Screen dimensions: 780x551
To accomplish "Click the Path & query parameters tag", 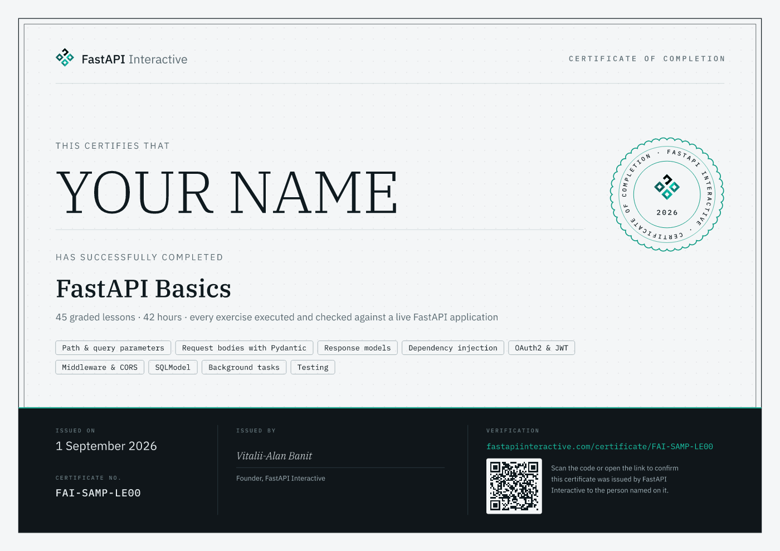I will pos(113,348).
